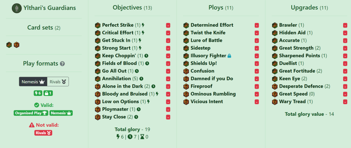
Task: Remove the Stay Close objective
Action: (168, 117)
